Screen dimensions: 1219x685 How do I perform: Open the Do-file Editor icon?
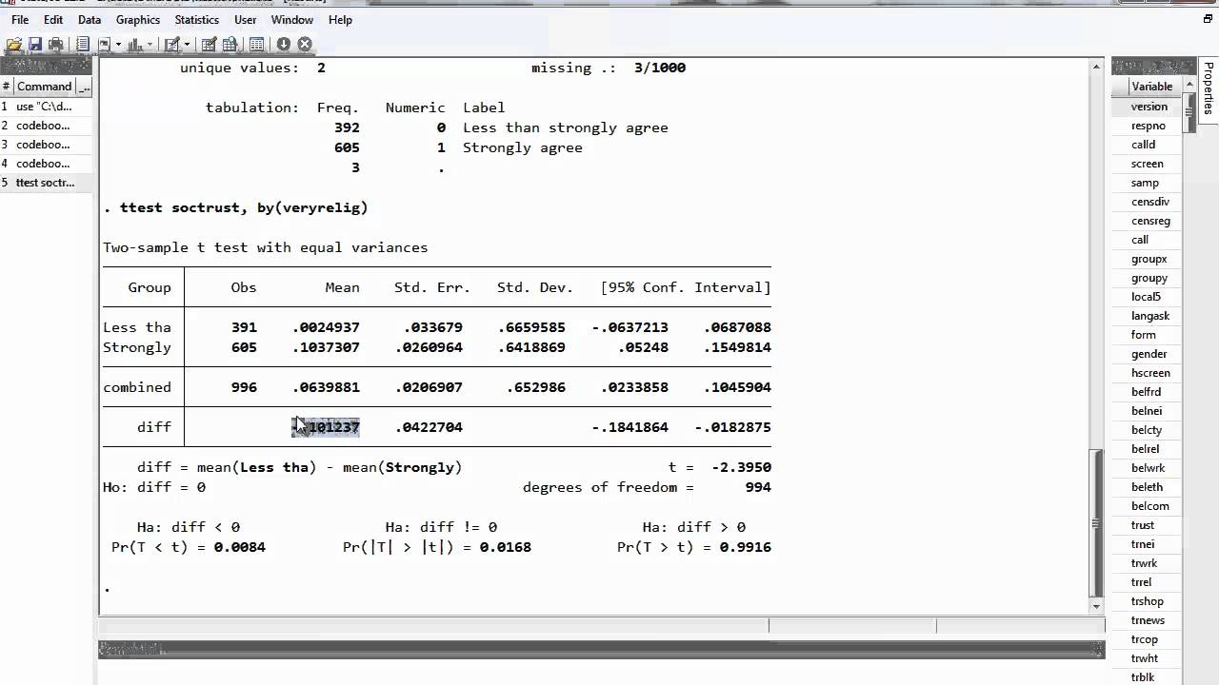(172, 44)
